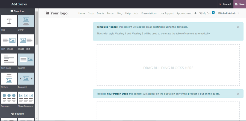Pick the Banner snippet
The height and width of the screenshot is (121, 246).
[x=26, y=60]
